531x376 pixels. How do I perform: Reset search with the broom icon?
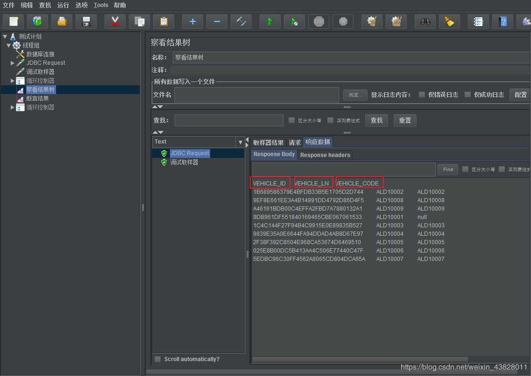[449, 21]
